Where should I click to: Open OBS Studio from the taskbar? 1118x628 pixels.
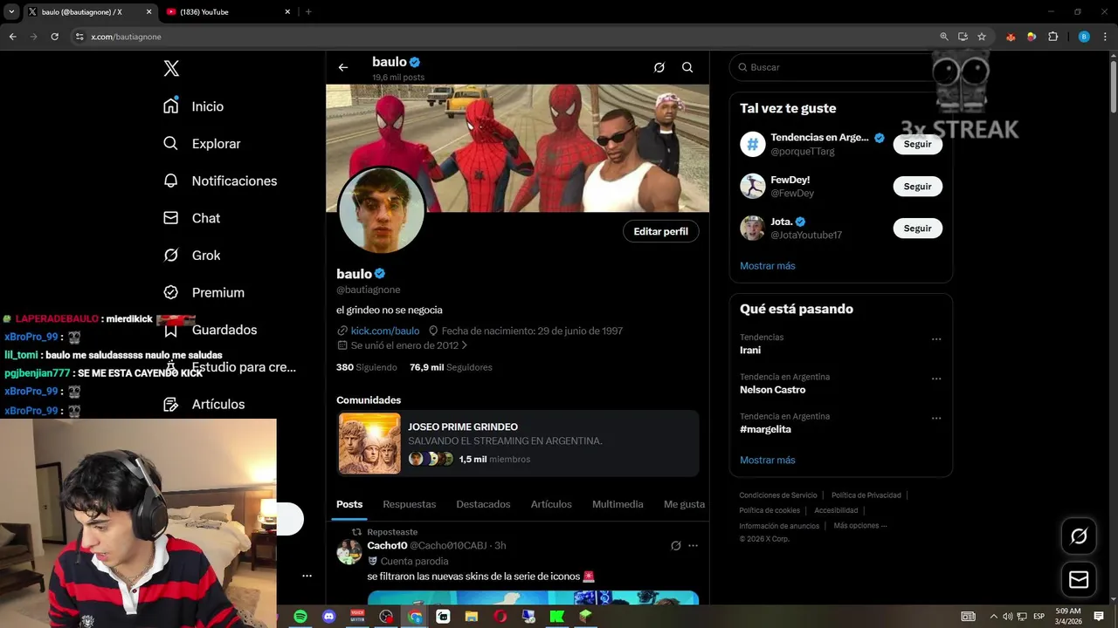tap(386, 617)
